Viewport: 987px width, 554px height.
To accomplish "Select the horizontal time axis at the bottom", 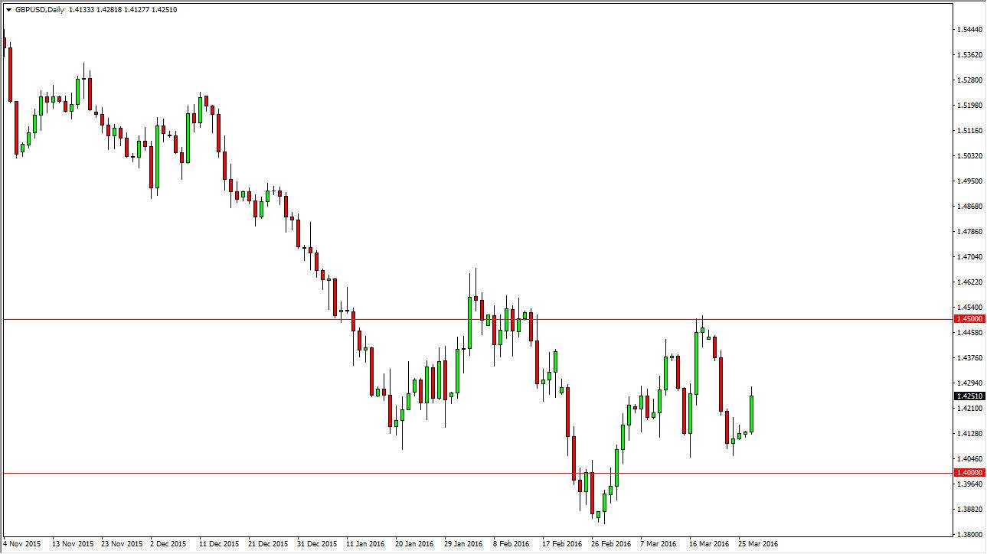I will tap(383, 543).
